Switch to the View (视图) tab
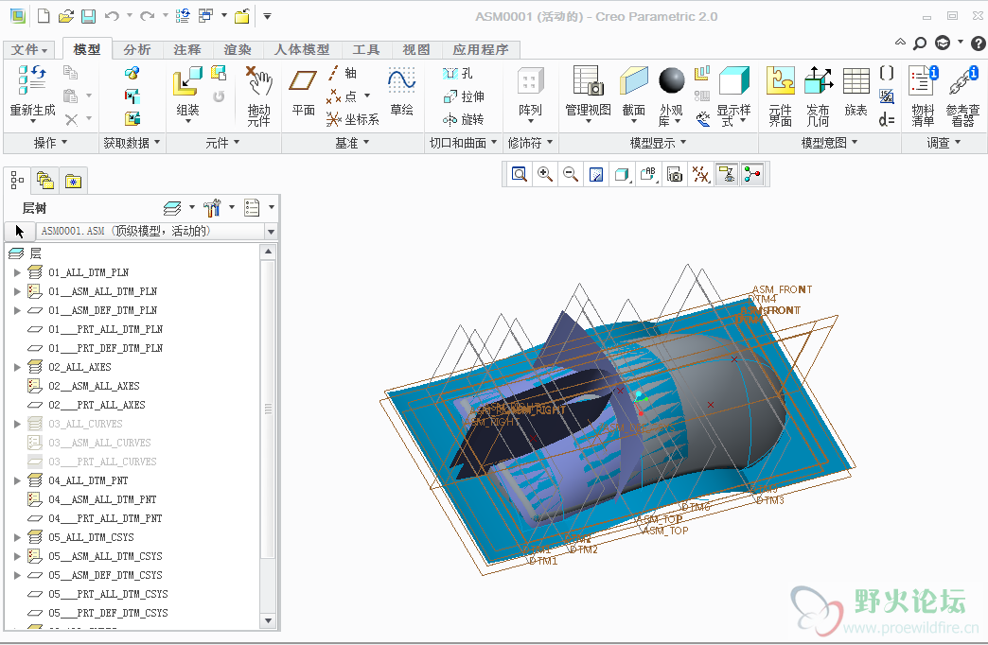 [415, 50]
